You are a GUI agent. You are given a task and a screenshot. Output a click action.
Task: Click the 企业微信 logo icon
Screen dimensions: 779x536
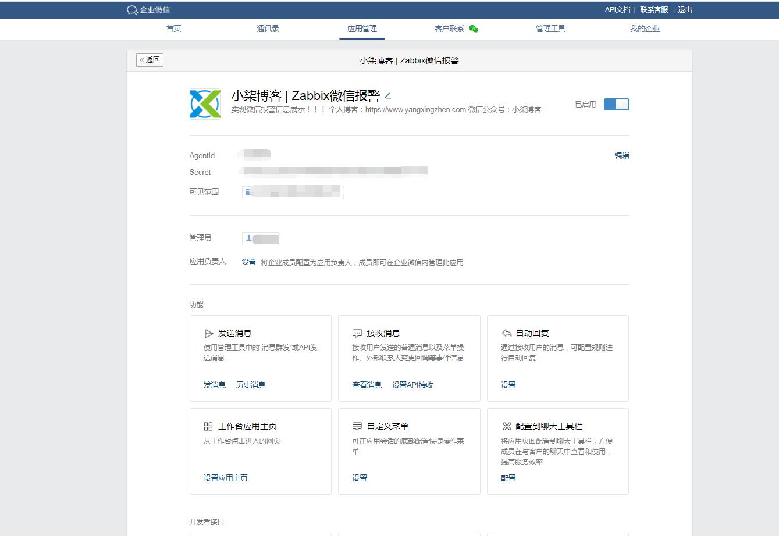[132, 10]
